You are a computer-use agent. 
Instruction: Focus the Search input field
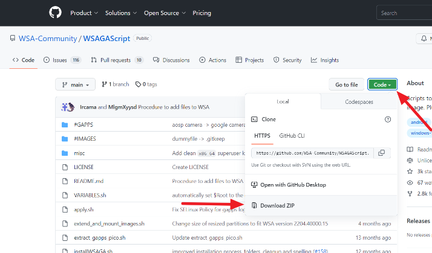click(x=404, y=13)
